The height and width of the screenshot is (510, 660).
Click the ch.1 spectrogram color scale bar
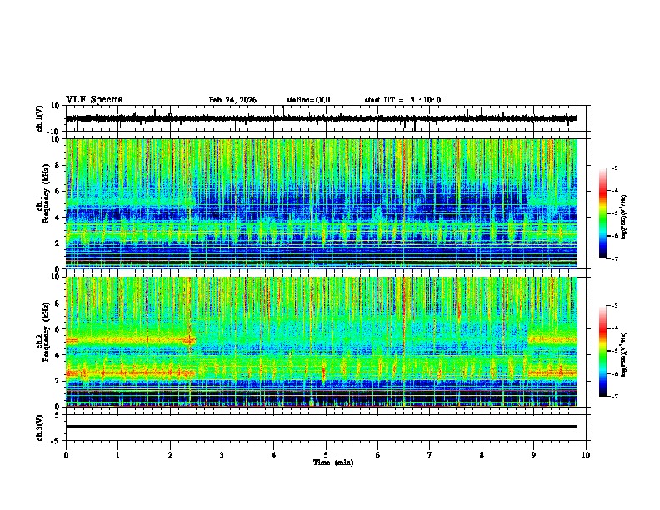point(603,213)
